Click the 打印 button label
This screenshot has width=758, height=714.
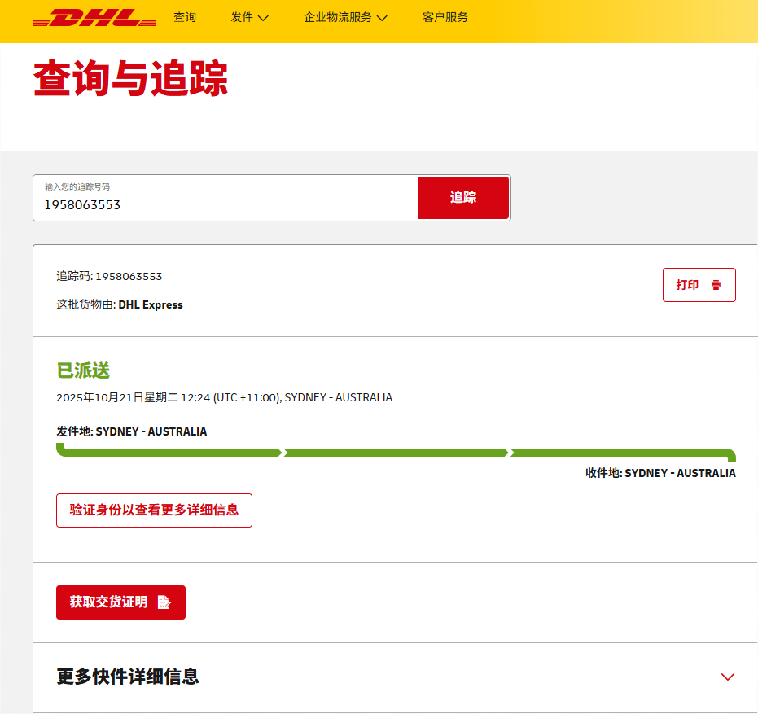coord(687,285)
